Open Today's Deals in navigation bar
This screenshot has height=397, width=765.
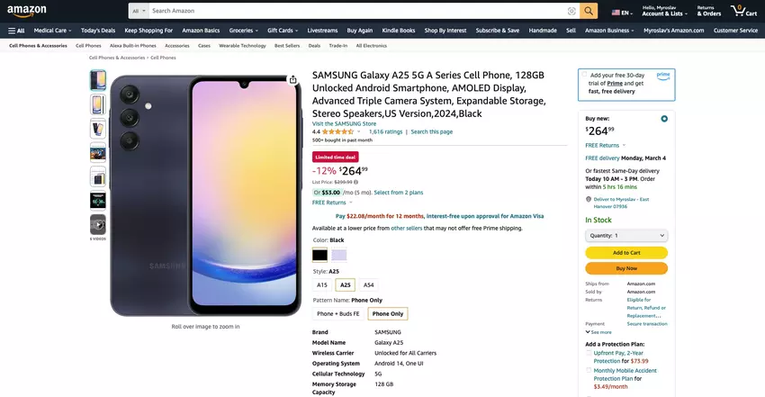tap(96, 31)
